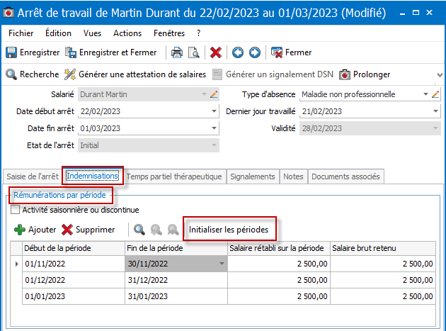This screenshot has width=446, height=331.
Task: Switch to Saisie de l'arrêt tab
Action: click(33, 176)
